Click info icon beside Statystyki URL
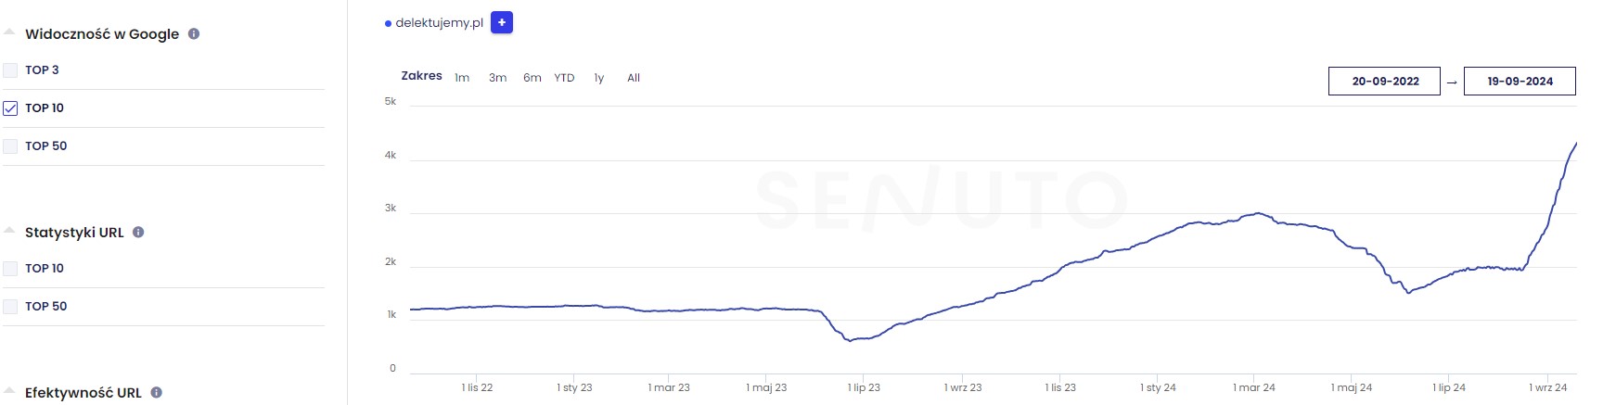1616x405 pixels. [x=138, y=233]
